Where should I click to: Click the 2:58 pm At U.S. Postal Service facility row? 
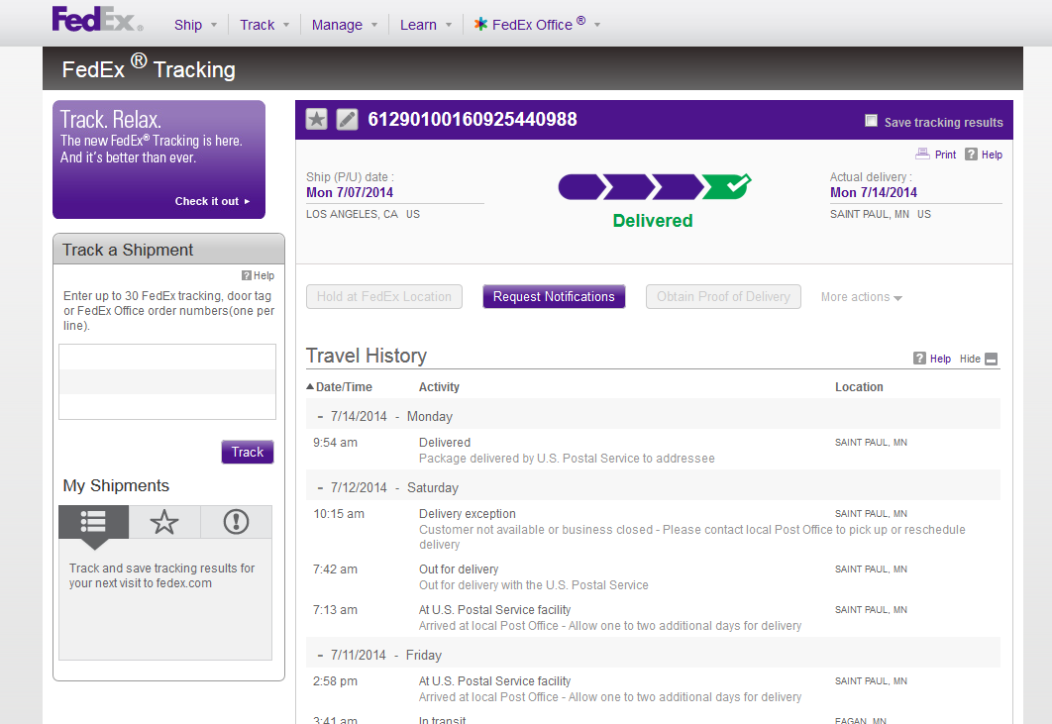653,688
